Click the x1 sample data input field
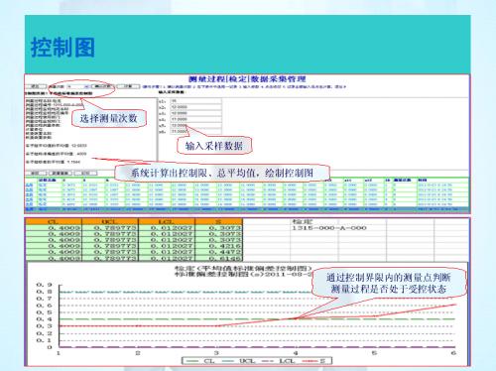Screen dimensions: 496x371 pyautogui.click(x=195, y=101)
